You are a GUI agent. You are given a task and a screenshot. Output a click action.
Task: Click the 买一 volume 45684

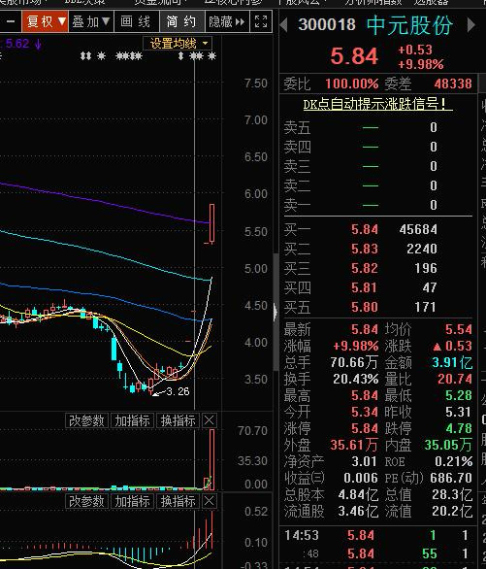coord(418,230)
